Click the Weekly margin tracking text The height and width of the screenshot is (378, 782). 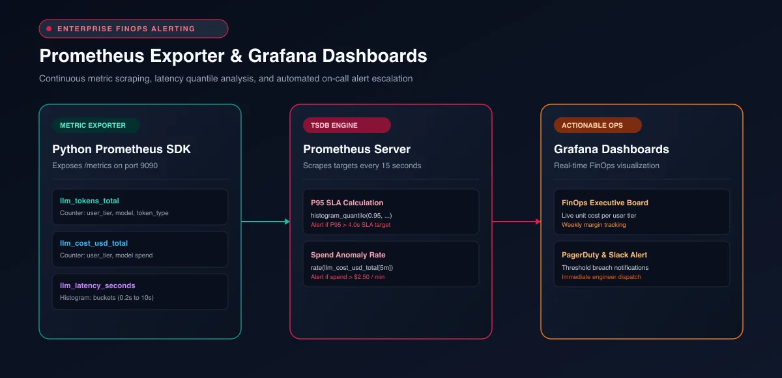tap(594, 225)
